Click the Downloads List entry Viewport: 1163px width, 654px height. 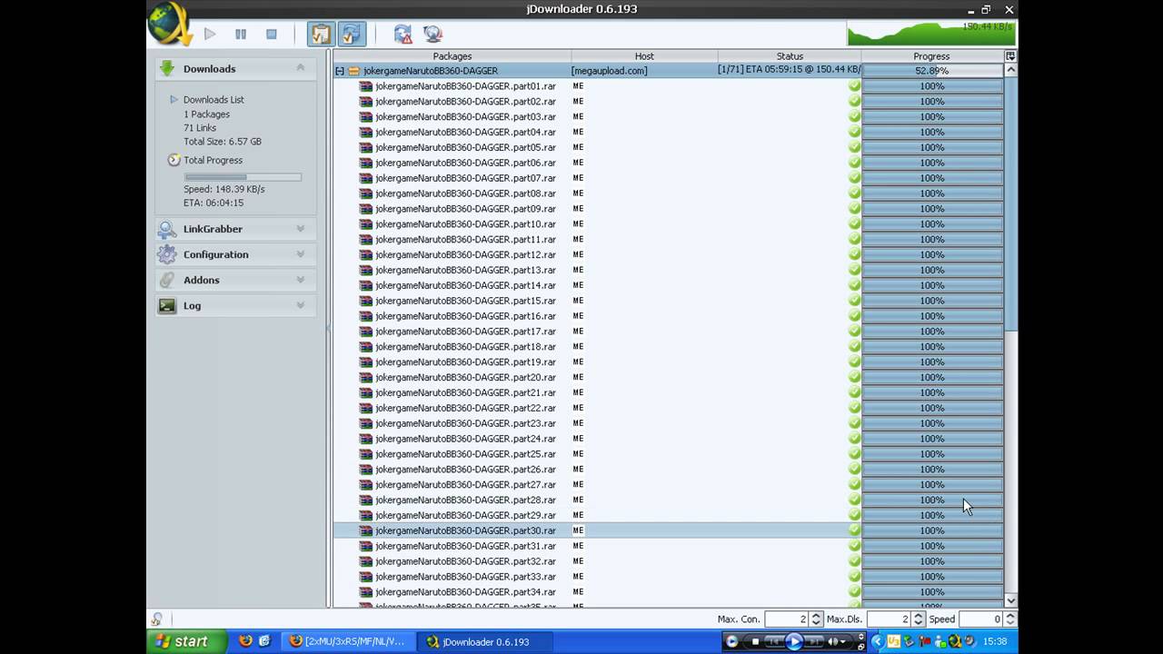[x=214, y=100]
